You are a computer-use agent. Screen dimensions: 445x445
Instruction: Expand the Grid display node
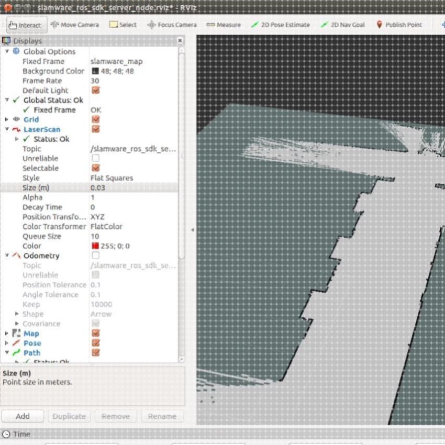tap(7, 119)
